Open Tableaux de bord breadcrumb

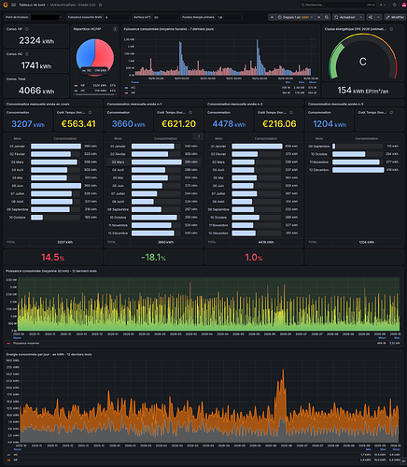(32, 5)
